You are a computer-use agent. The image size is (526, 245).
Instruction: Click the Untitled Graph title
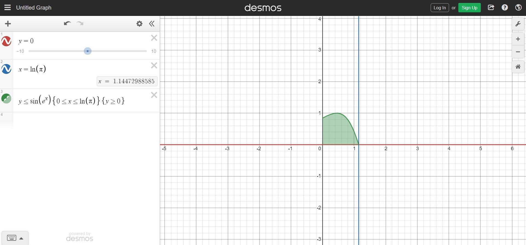click(34, 8)
